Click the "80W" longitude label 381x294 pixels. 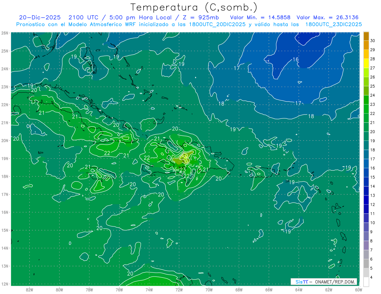(x=59, y=290)
